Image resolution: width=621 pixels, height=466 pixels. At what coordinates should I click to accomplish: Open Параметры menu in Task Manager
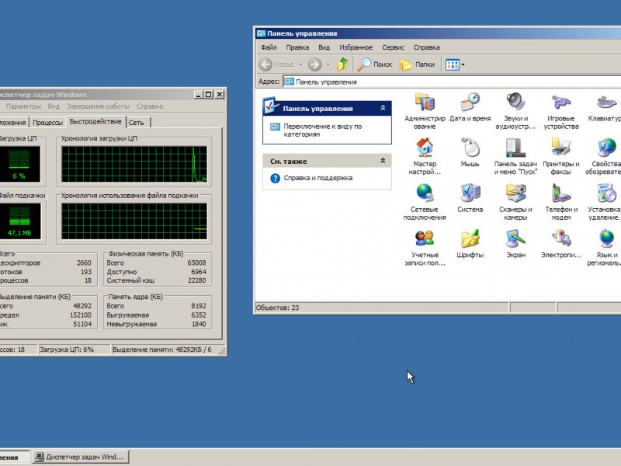tap(23, 106)
